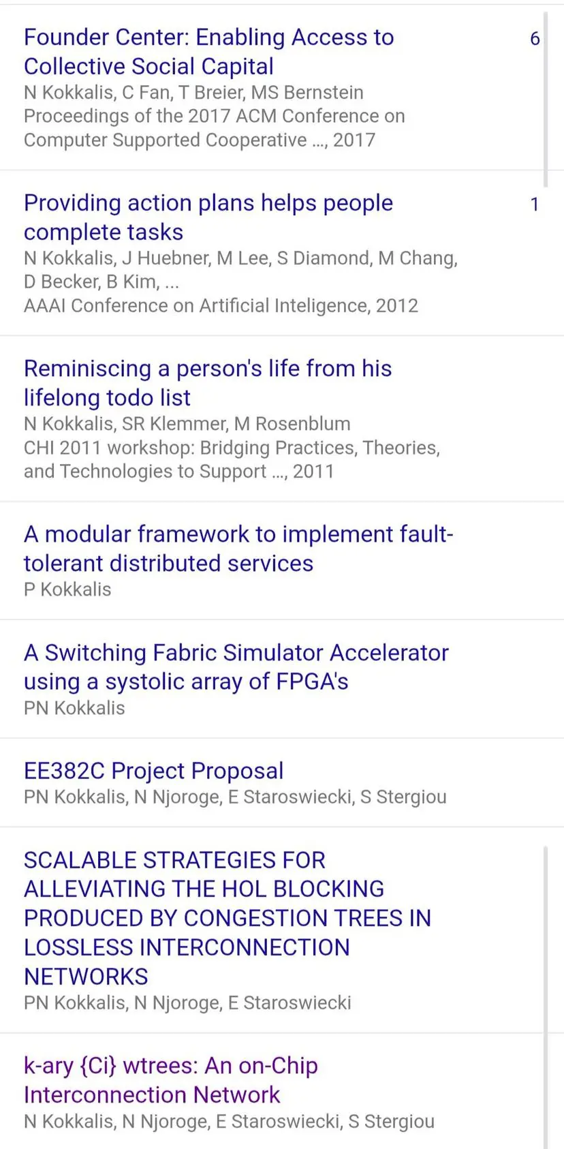Open the "EE382C Project Proposal" entry
Viewport: 564px width, 1149px height.
pos(153,771)
